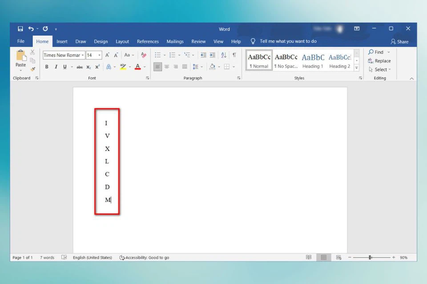
Task: Toggle the Underline icon
Action: [x=64, y=67]
